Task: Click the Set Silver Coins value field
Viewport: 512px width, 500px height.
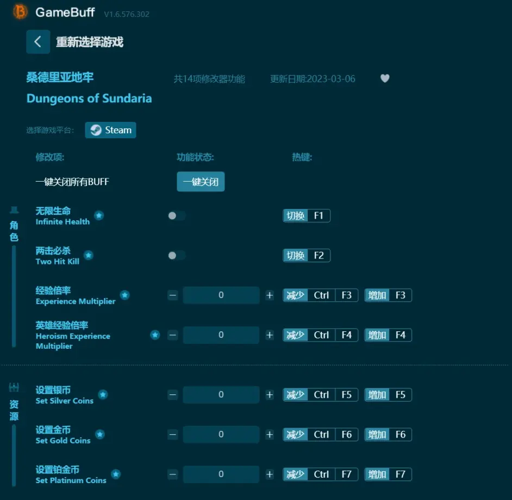Action: click(221, 395)
